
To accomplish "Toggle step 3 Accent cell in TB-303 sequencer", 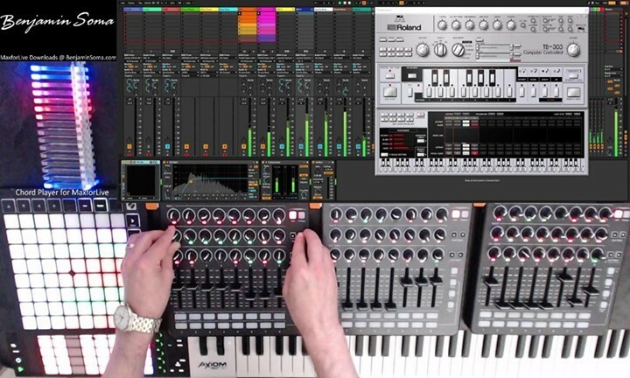I will pos(466,122).
